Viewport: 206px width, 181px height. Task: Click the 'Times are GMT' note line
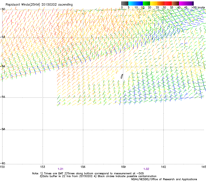88,173
